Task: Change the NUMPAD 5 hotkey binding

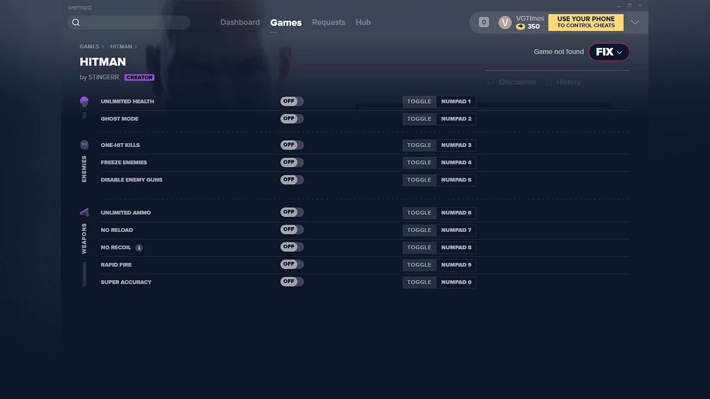Action: (456, 180)
